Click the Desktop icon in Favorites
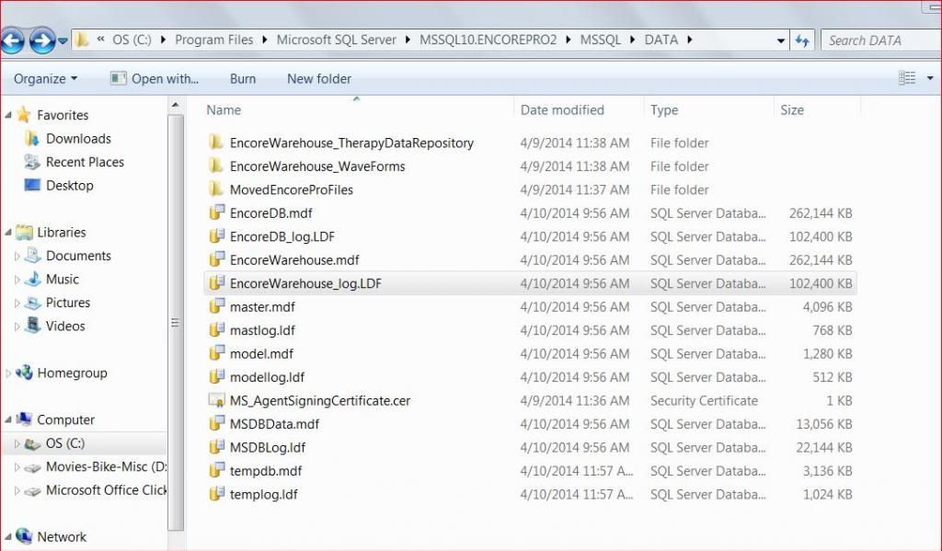 (x=32, y=185)
